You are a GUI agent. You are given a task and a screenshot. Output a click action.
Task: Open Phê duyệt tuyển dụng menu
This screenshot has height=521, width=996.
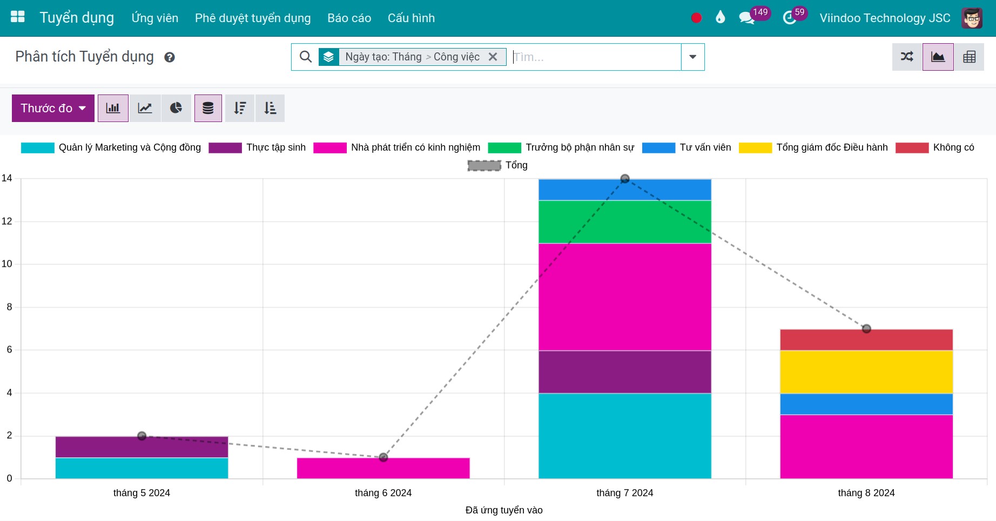253,18
